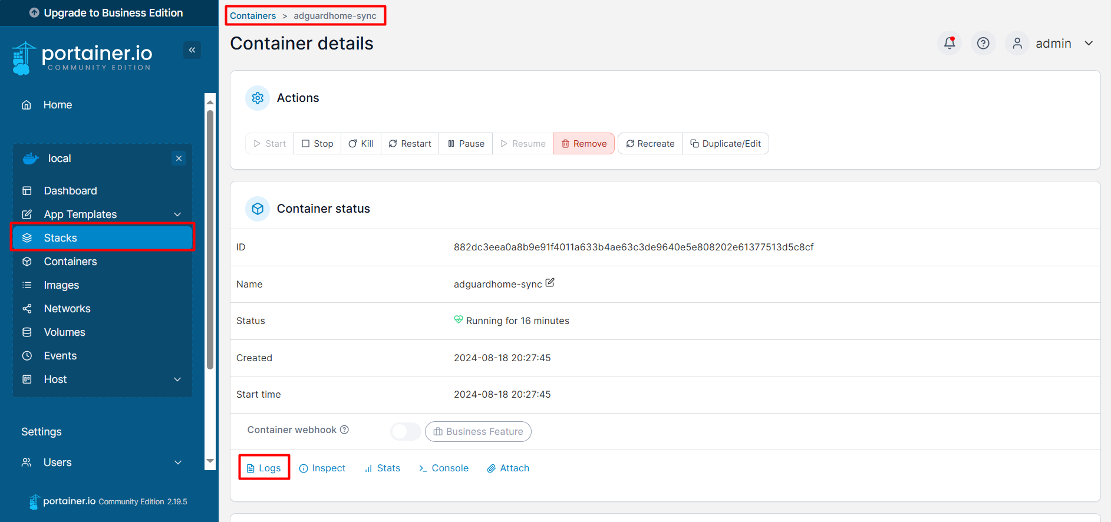This screenshot has width=1111, height=522.
Task: Click the Running for 16 minutes status
Action: pyautogui.click(x=517, y=321)
